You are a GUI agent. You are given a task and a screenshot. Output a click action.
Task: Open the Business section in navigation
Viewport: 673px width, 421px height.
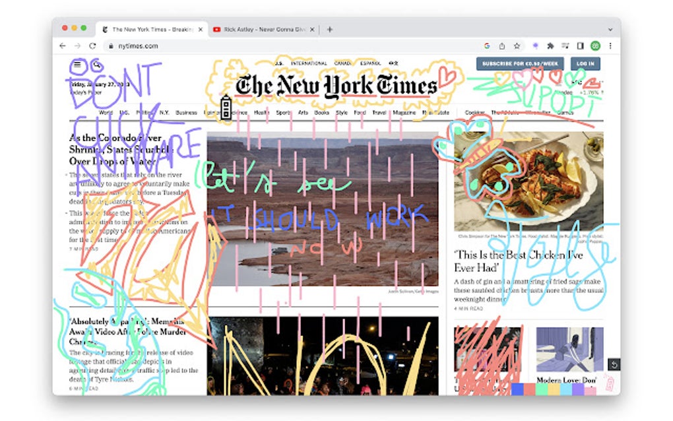186,112
